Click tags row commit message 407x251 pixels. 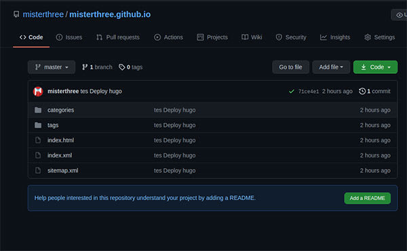tap(175, 125)
